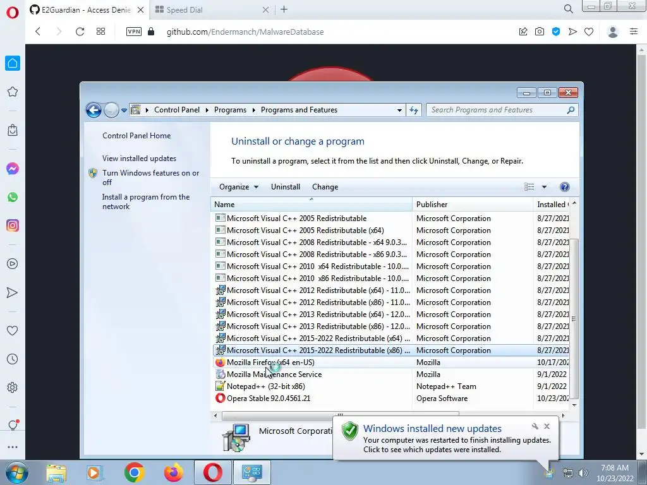647x485 pixels.
Task: Close the Speed Dial tab
Action: point(266,10)
